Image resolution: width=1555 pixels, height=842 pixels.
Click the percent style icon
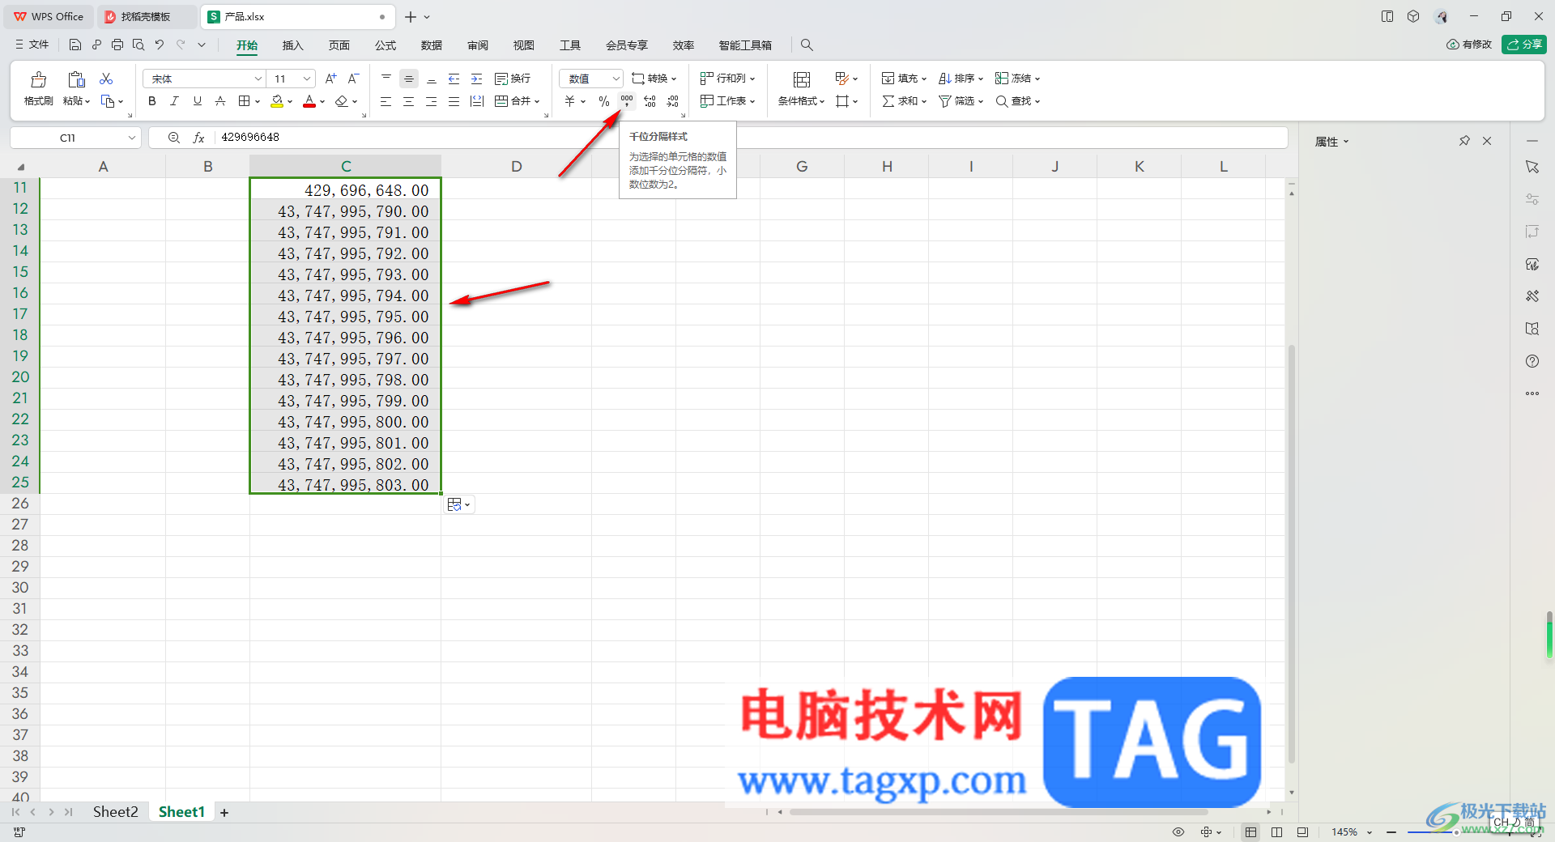[604, 101]
